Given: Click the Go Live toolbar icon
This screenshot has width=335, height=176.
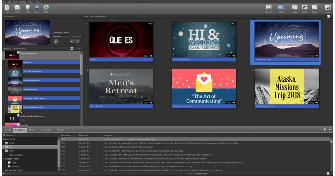Looking at the screenshot, I should tap(269, 8).
